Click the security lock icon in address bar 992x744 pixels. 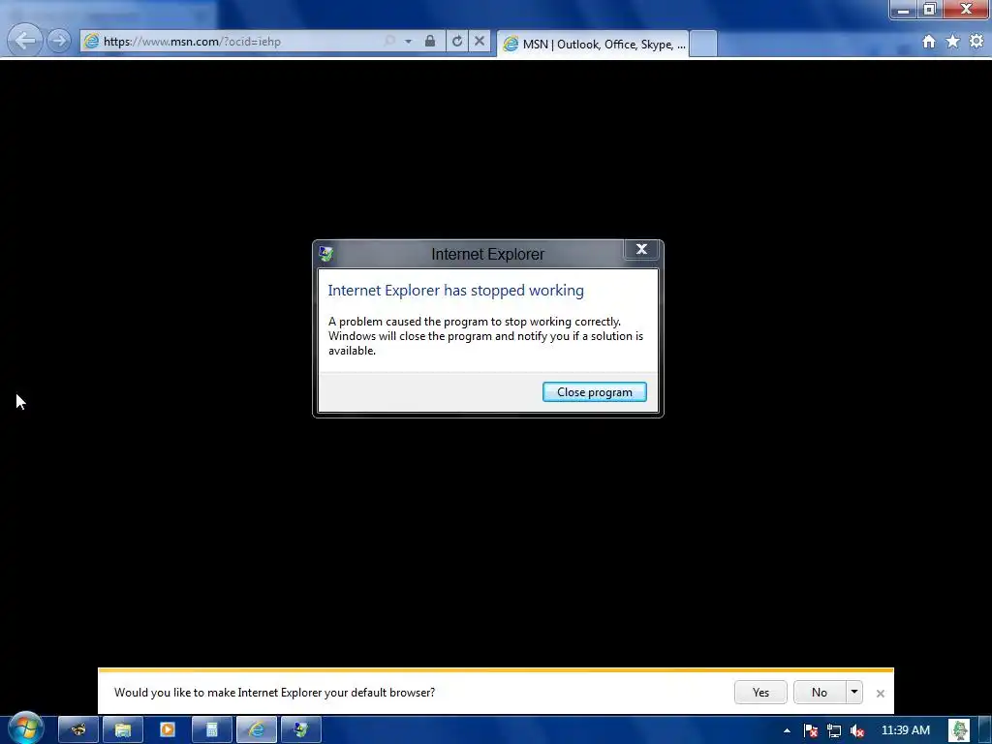pyautogui.click(x=430, y=41)
